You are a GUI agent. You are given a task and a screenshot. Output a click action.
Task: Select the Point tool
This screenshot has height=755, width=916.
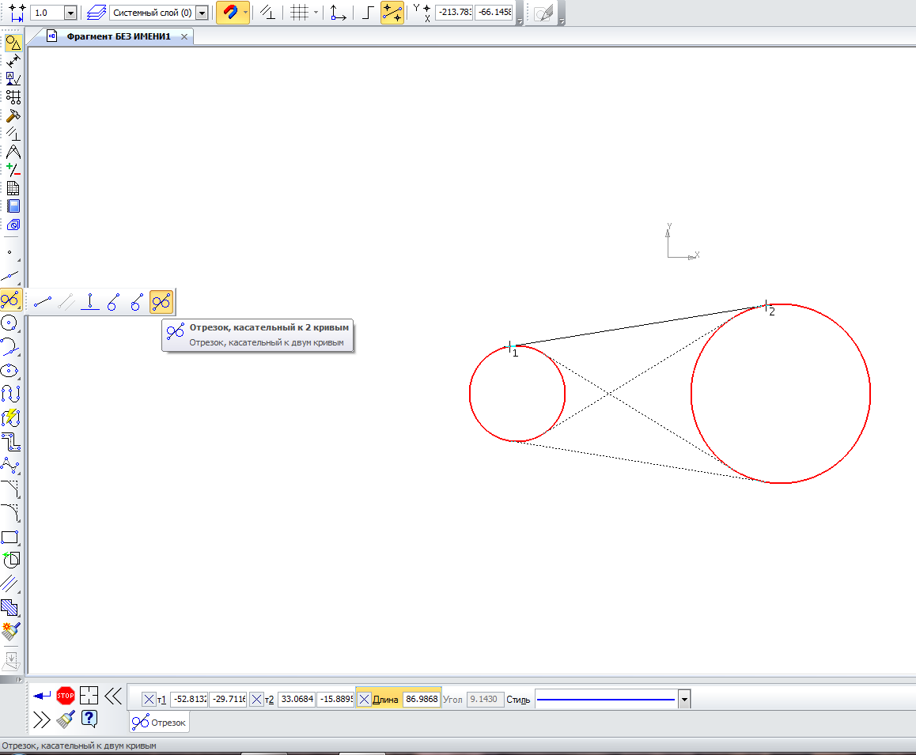coord(10,253)
